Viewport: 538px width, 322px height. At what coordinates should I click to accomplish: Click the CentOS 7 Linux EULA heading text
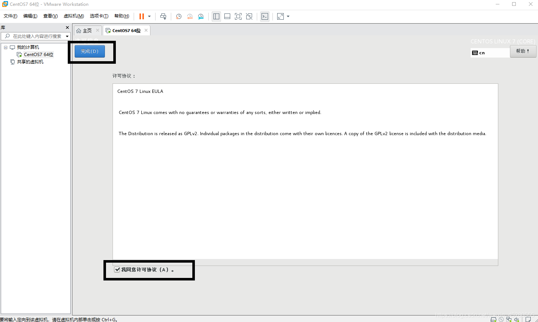click(140, 91)
